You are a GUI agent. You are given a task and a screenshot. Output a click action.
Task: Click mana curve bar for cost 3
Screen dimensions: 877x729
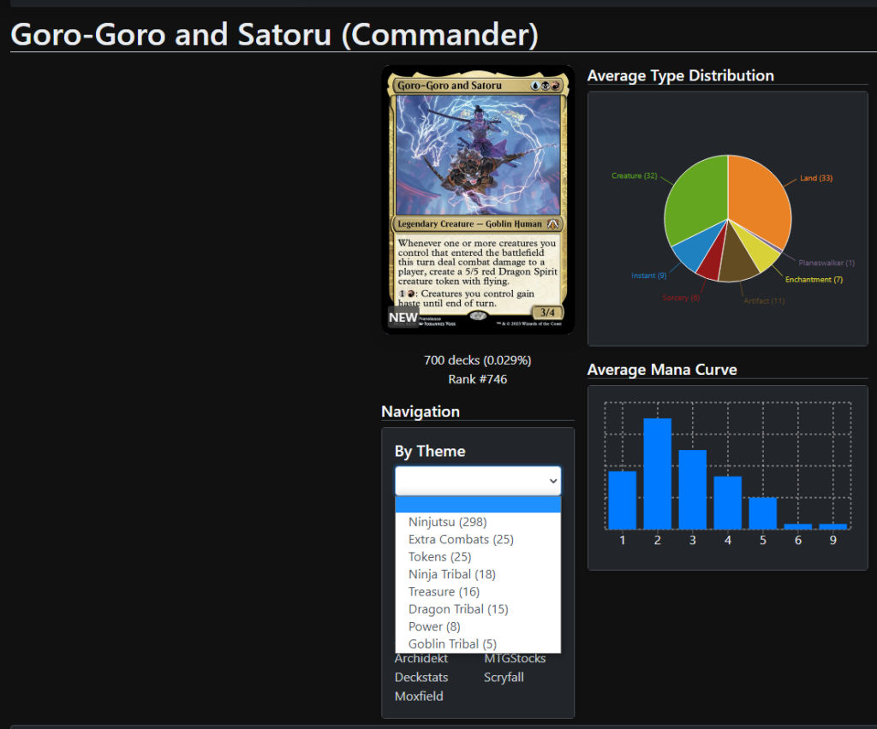[692, 489]
